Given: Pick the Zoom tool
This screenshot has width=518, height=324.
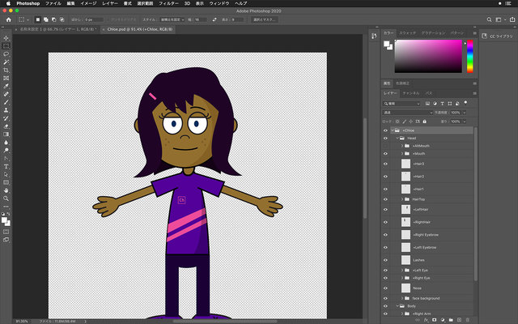Looking at the screenshot, I should (x=6, y=198).
